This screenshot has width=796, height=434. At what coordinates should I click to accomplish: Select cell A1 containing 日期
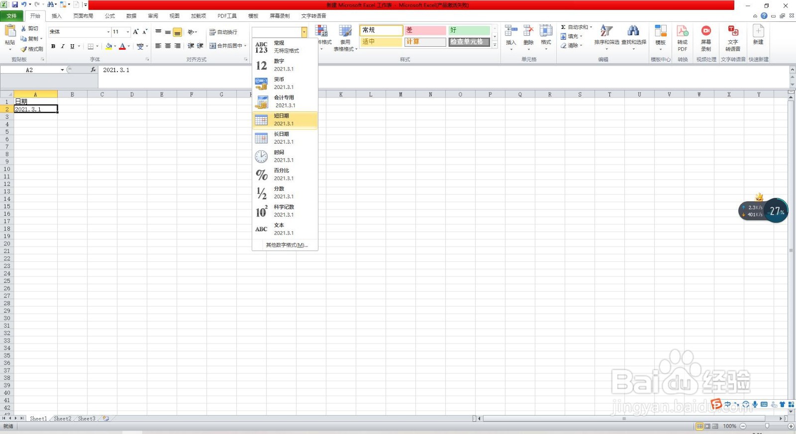(35, 101)
